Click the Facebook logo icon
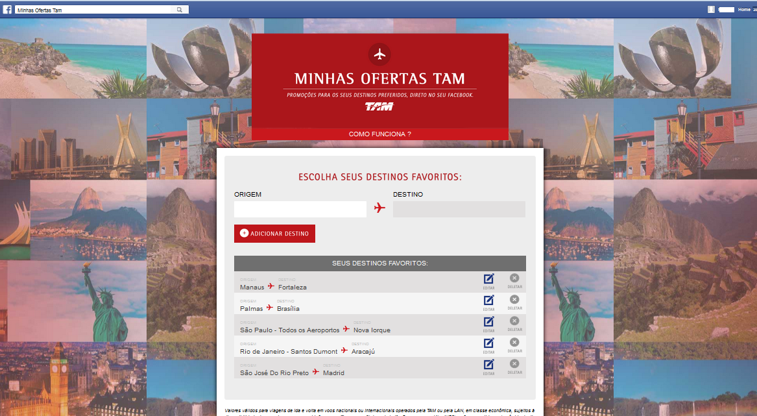 [7, 10]
